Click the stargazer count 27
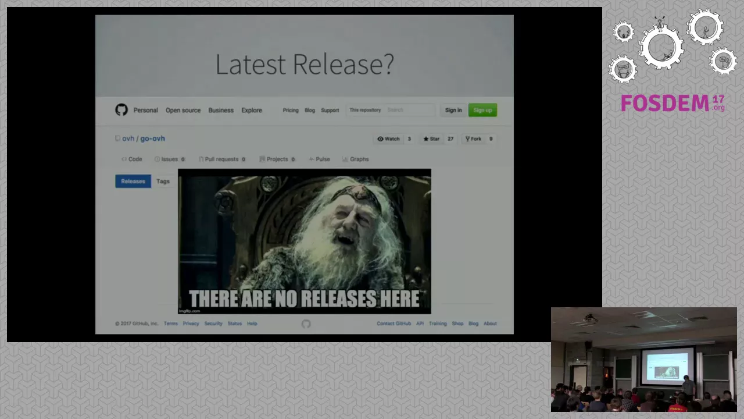 pos(450,139)
